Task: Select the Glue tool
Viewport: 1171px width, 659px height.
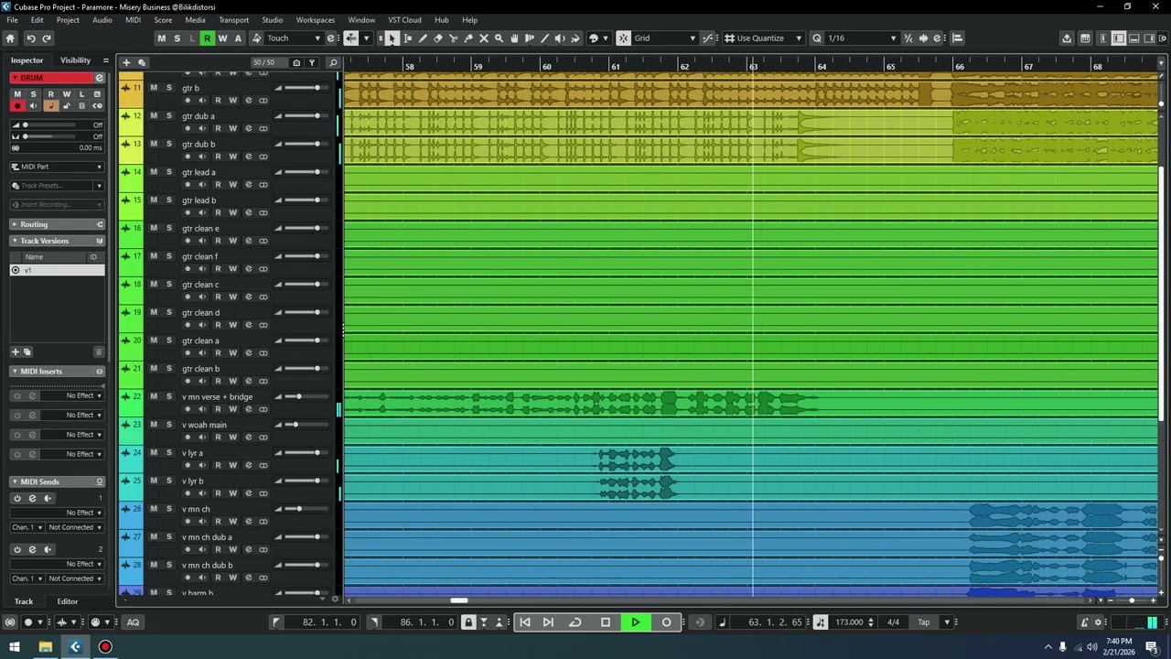Action: click(x=468, y=38)
